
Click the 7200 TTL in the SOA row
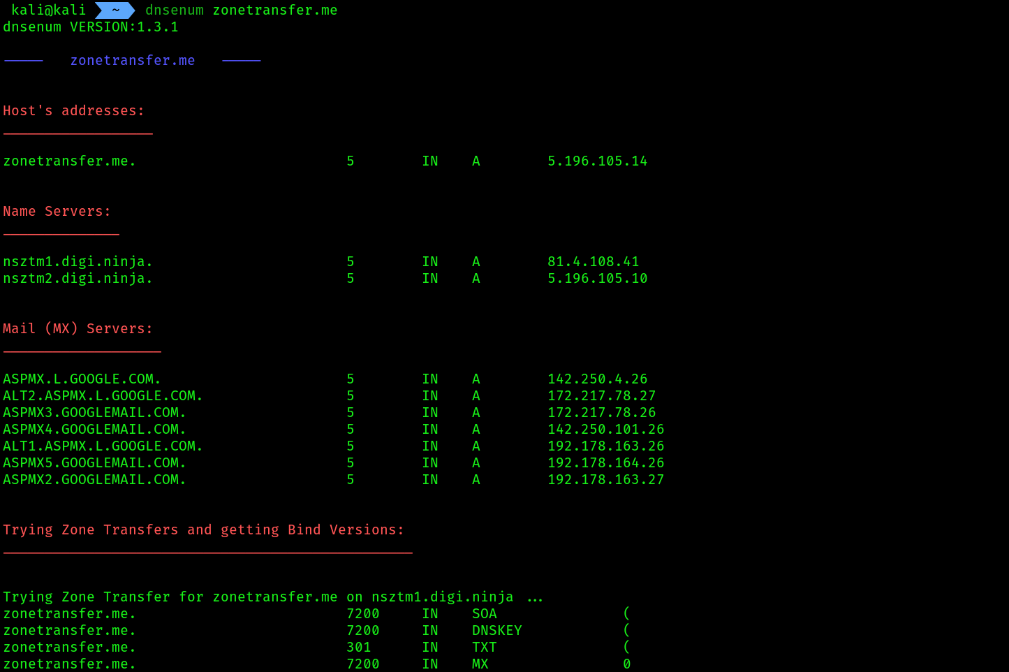pyautogui.click(x=363, y=614)
